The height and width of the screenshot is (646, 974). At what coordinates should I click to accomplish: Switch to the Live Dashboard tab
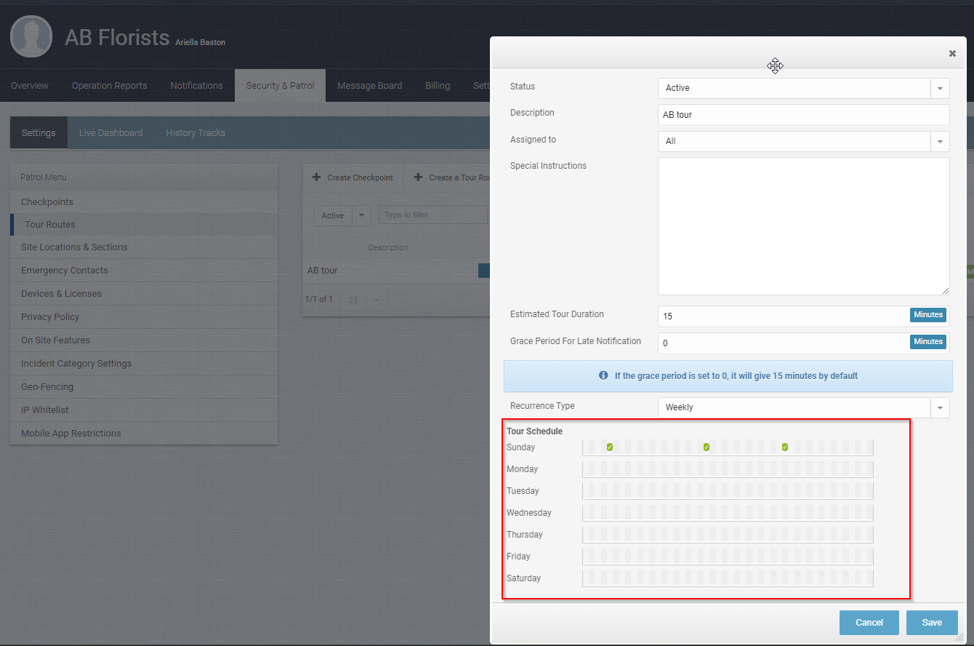110,133
